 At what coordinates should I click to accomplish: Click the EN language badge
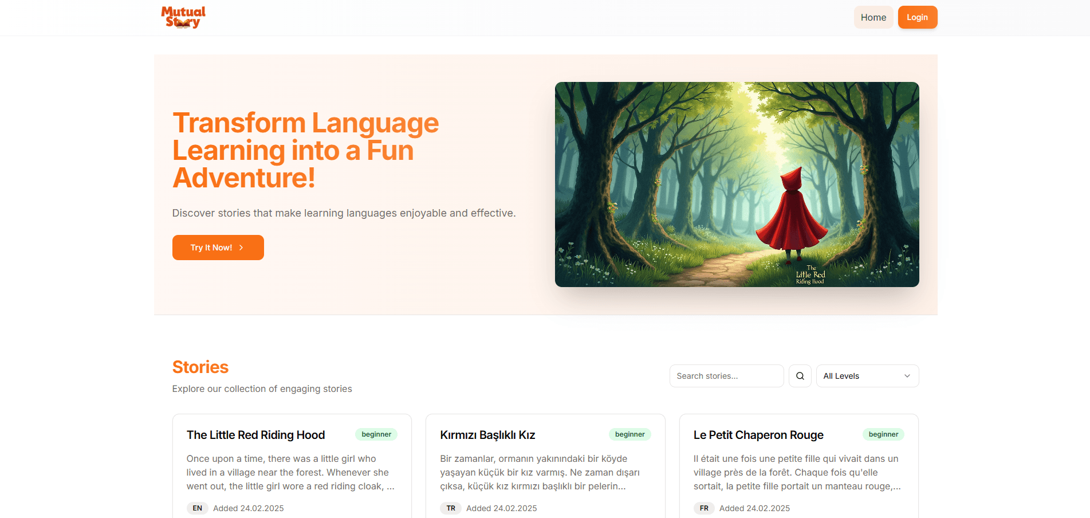point(197,508)
